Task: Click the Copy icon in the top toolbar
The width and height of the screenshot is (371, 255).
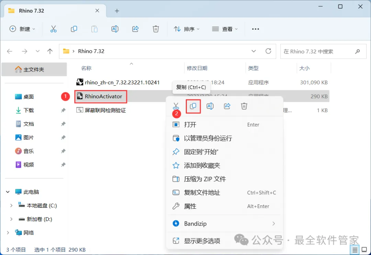Action: (74, 29)
